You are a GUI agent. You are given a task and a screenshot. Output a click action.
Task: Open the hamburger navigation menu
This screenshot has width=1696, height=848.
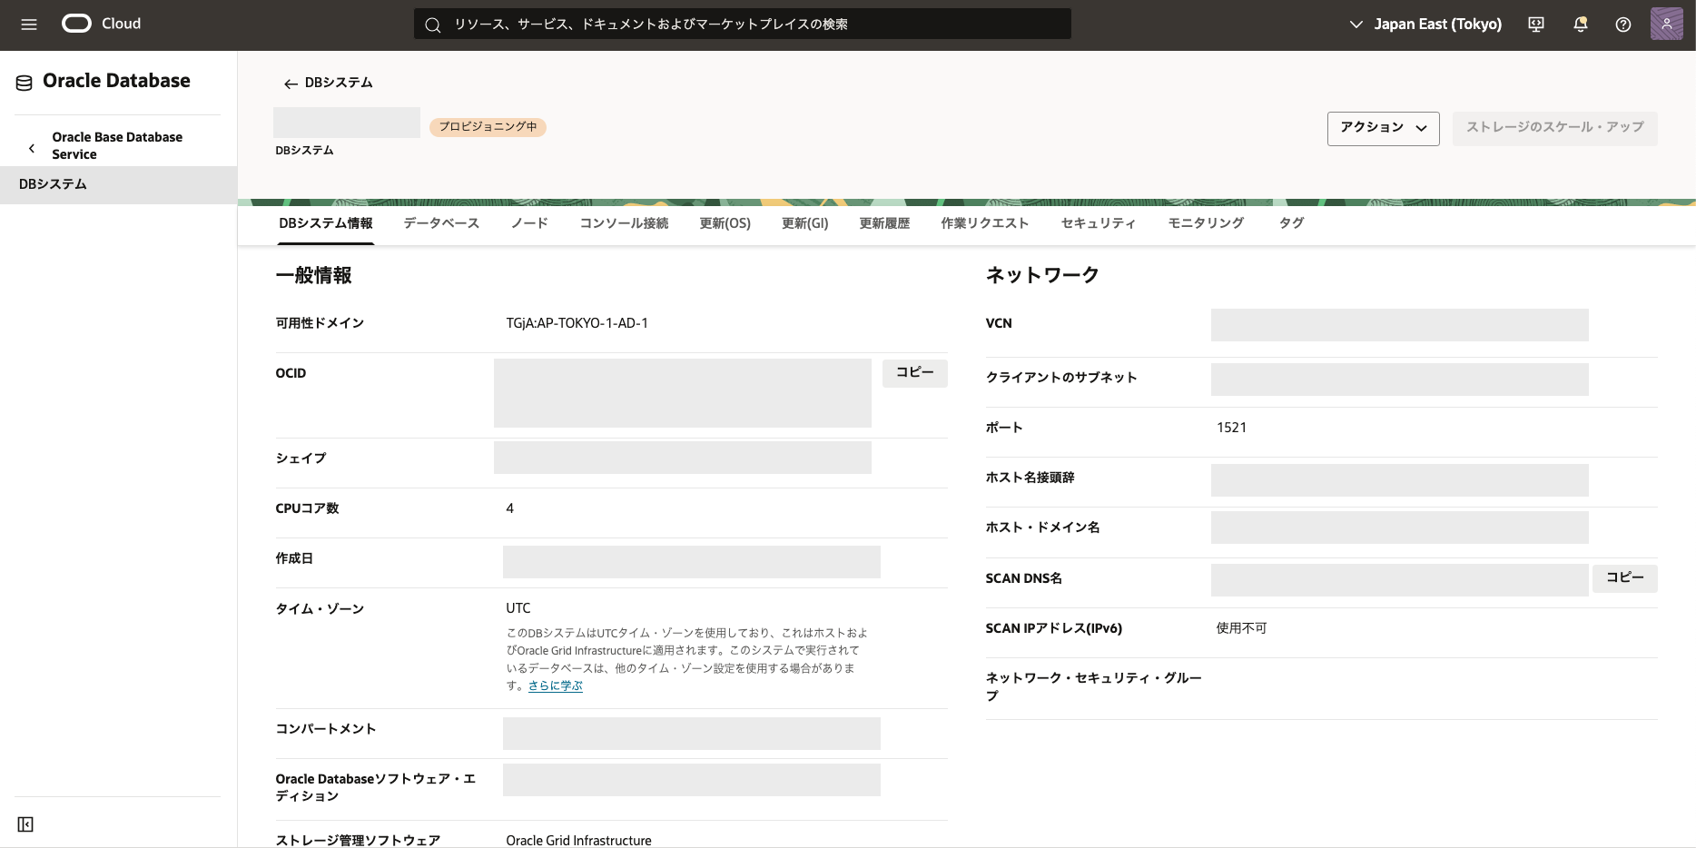[x=29, y=25]
